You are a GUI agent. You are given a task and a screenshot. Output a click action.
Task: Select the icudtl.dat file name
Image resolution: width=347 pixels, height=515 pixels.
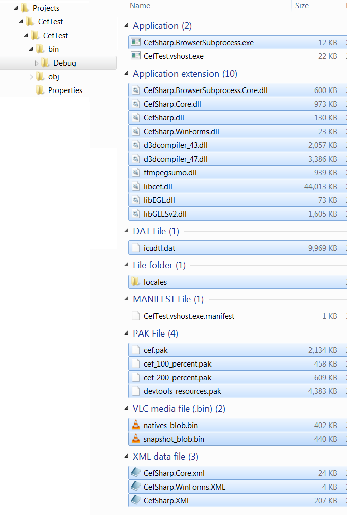159,248
